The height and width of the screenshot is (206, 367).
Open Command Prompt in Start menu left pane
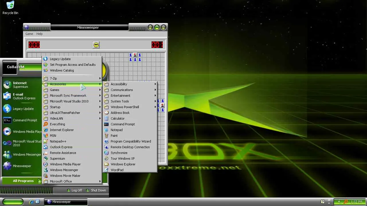22,120
